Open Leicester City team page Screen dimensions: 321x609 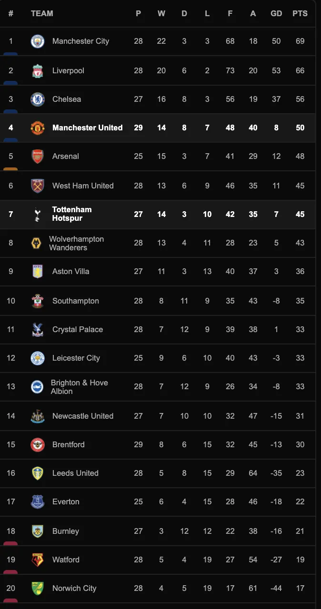(76, 358)
